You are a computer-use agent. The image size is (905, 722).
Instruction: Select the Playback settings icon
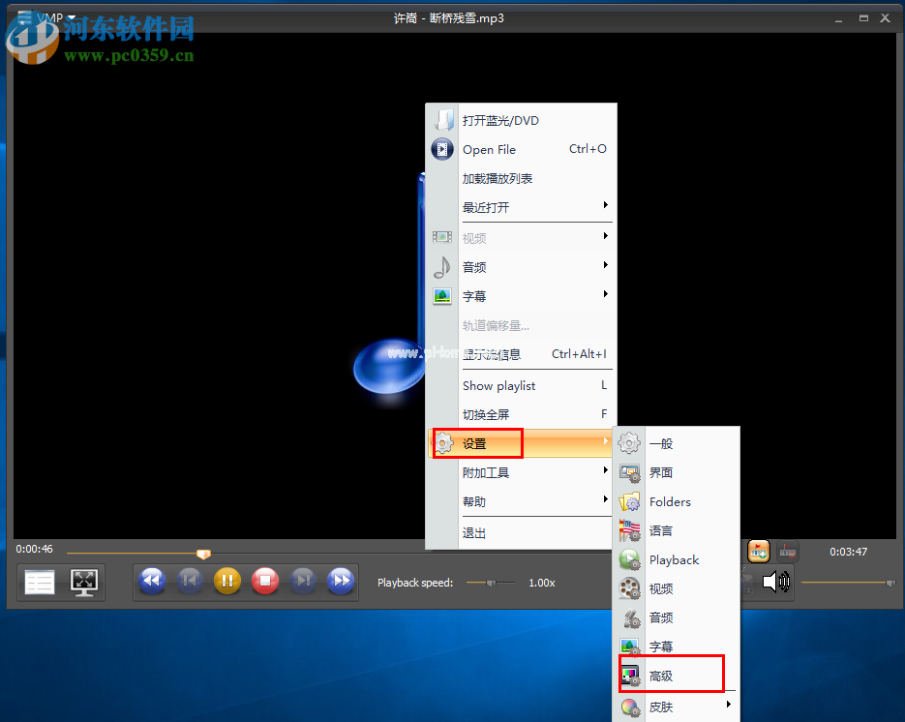click(629, 559)
